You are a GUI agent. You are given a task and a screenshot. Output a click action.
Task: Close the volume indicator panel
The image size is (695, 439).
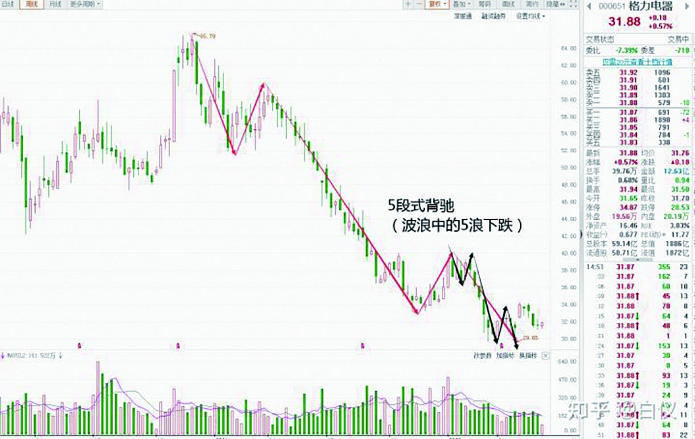pos(545,356)
